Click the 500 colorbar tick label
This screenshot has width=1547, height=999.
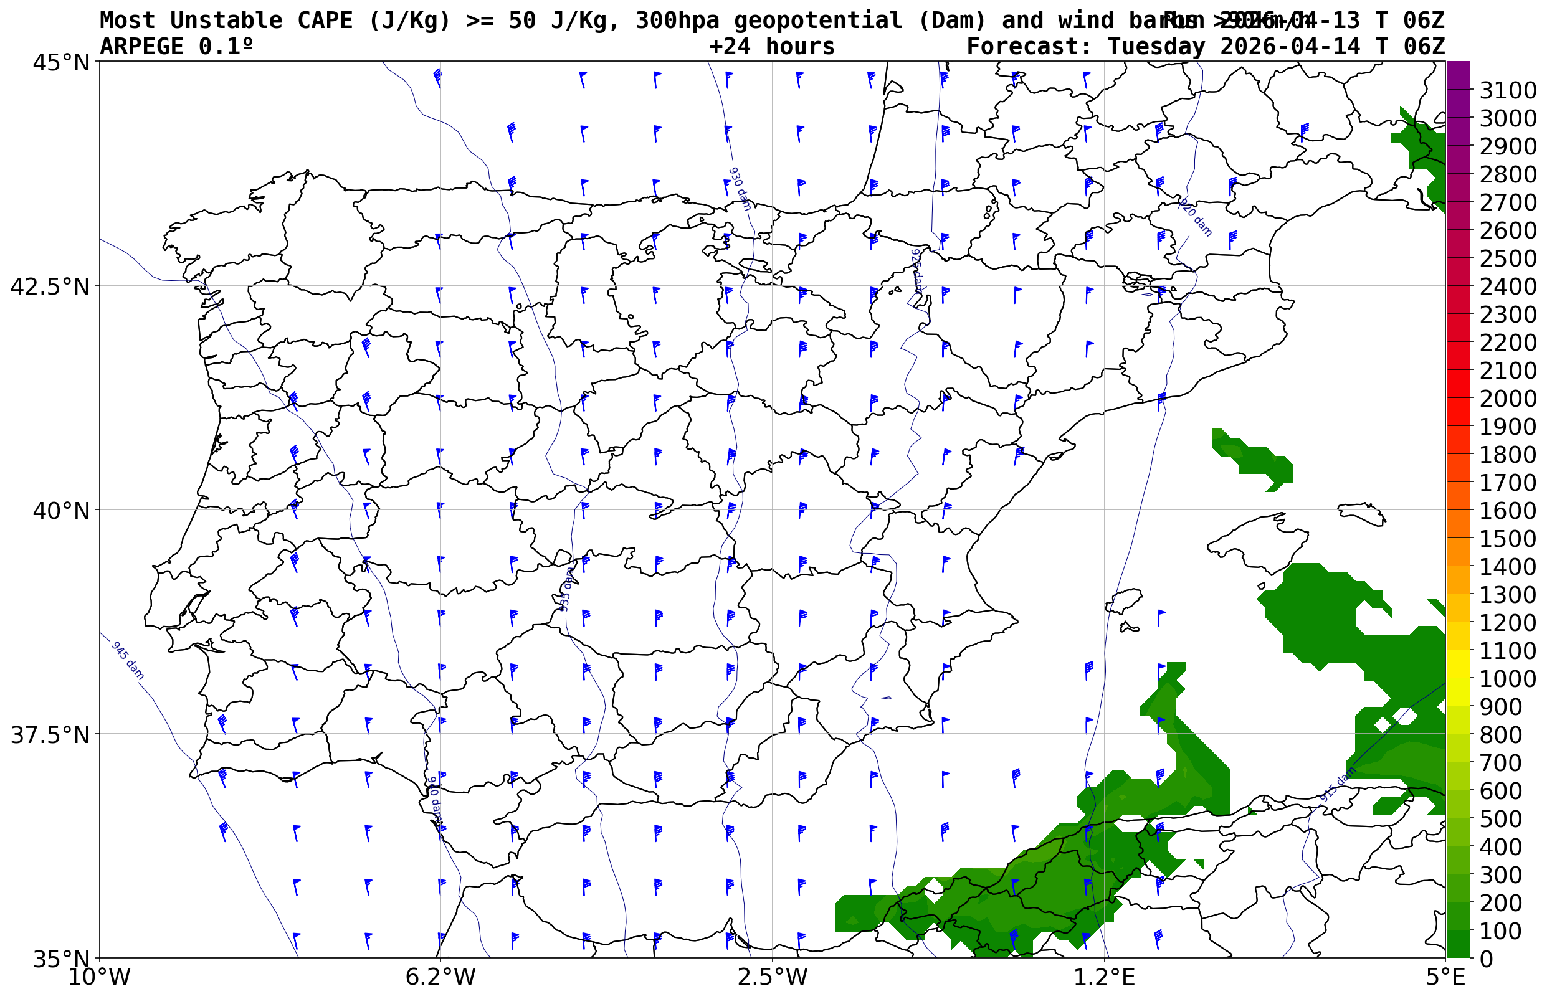point(1500,818)
